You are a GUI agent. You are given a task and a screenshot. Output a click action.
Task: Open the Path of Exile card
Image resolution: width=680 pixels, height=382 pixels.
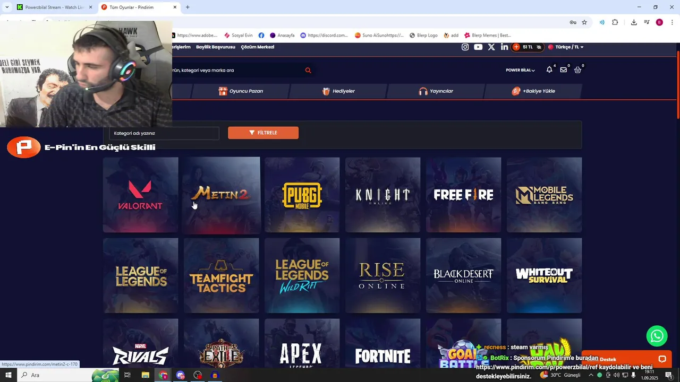point(222,343)
